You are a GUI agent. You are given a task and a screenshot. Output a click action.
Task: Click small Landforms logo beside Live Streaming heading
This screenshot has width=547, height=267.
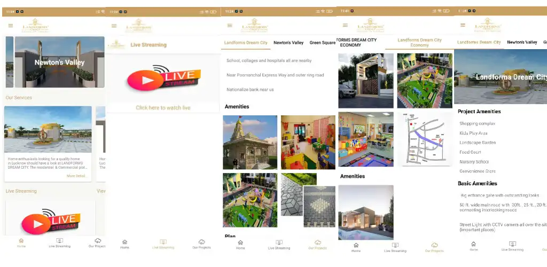point(116,45)
